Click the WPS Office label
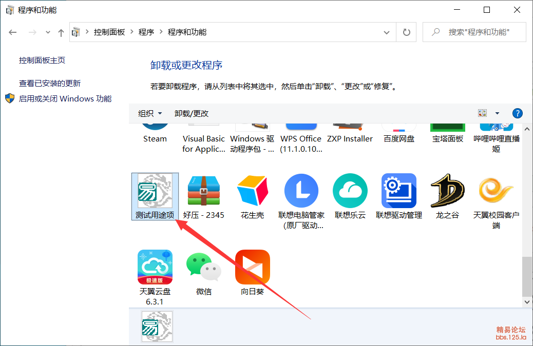The width and height of the screenshot is (533, 346). click(x=301, y=144)
